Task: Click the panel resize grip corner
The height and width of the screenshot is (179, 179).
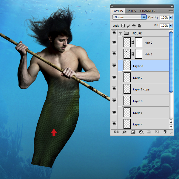Action: click(x=172, y=133)
